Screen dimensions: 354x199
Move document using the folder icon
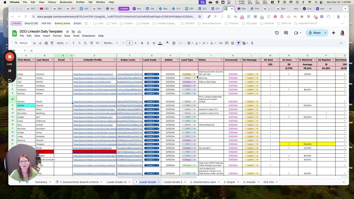(73, 32)
